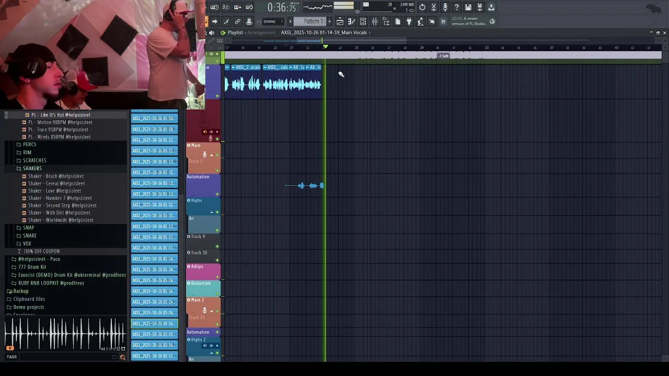This screenshot has height=376, width=669.
Task: Open the (none) snap selector dropdown
Action: coord(273,21)
